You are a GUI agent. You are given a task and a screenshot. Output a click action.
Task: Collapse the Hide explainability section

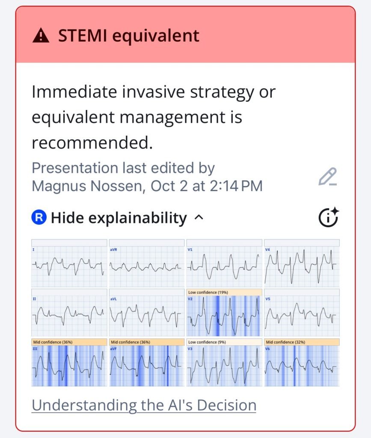coord(119,218)
